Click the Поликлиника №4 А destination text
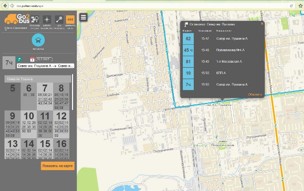Screen dimensions: 304x191 [230, 50]
